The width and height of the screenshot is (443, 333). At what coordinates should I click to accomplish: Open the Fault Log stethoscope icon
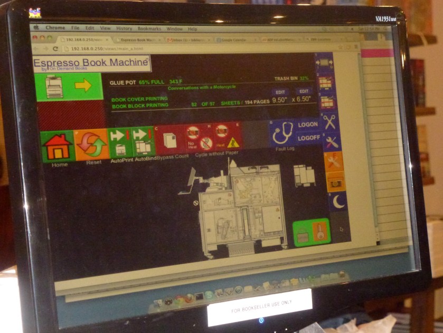click(x=281, y=133)
